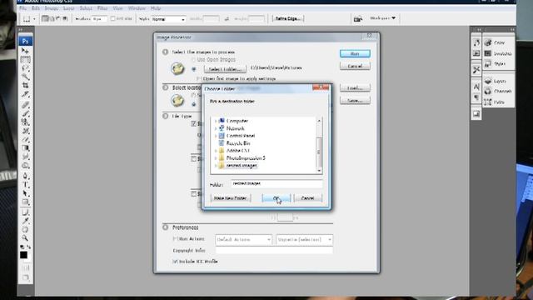Select the Brush tool

coord(25,113)
